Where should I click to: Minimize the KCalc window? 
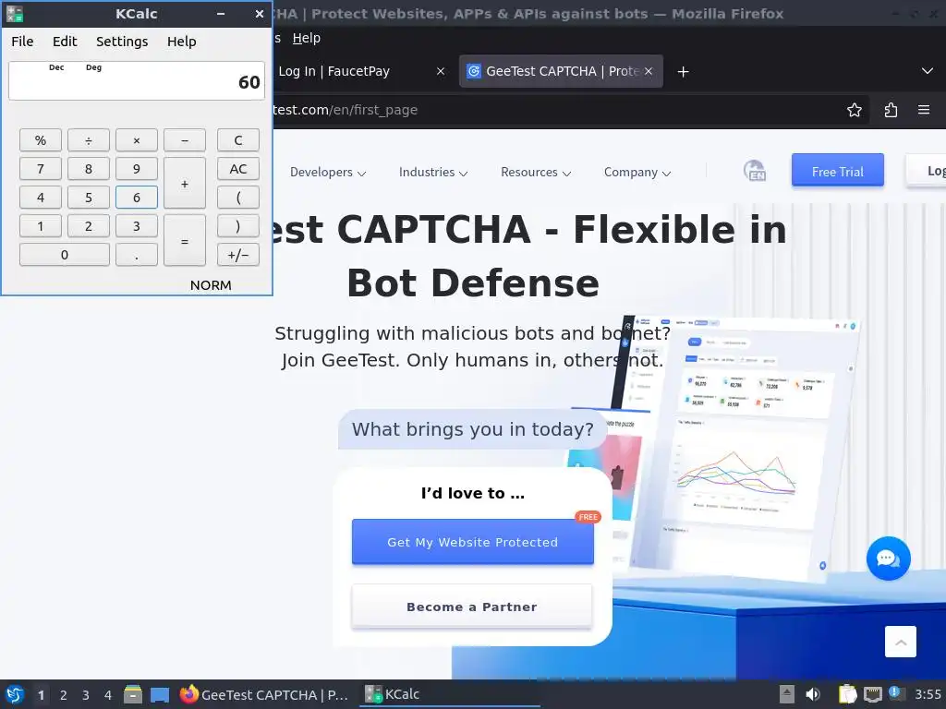[221, 14]
